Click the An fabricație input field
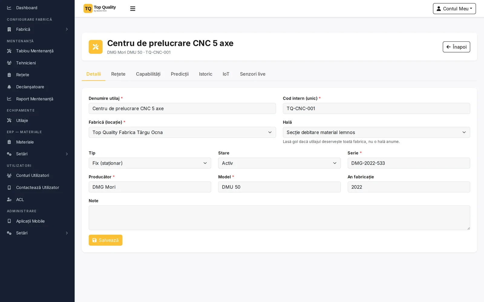The width and height of the screenshot is (484, 302). (409, 187)
